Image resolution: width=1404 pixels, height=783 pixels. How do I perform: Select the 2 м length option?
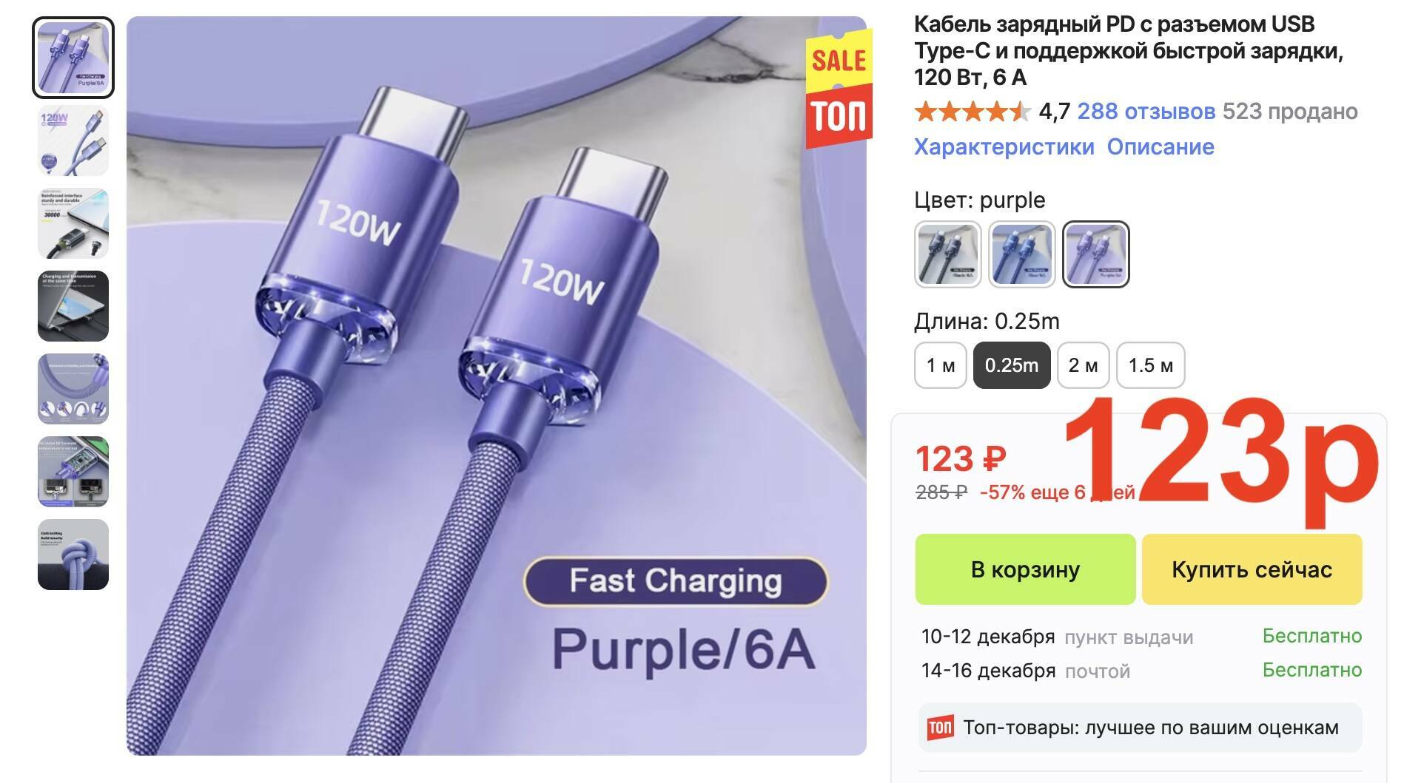[x=1084, y=365]
